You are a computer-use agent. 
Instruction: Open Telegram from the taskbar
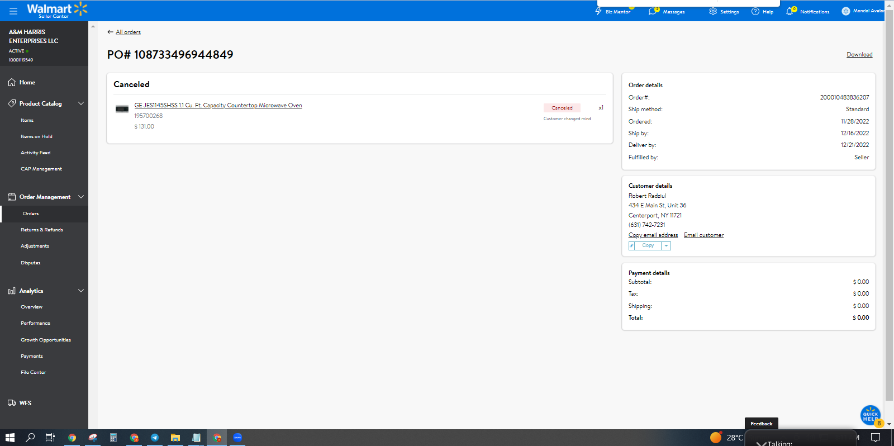[x=155, y=438]
